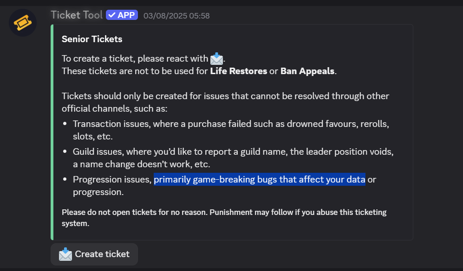Click the envelope emoji in embed text
This screenshot has width=463, height=271.
tap(216, 59)
